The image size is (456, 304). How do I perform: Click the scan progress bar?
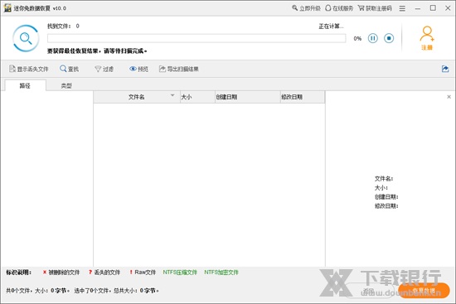pos(196,38)
